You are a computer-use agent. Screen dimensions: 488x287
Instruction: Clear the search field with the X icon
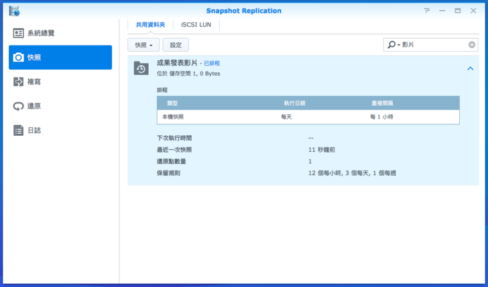click(472, 45)
